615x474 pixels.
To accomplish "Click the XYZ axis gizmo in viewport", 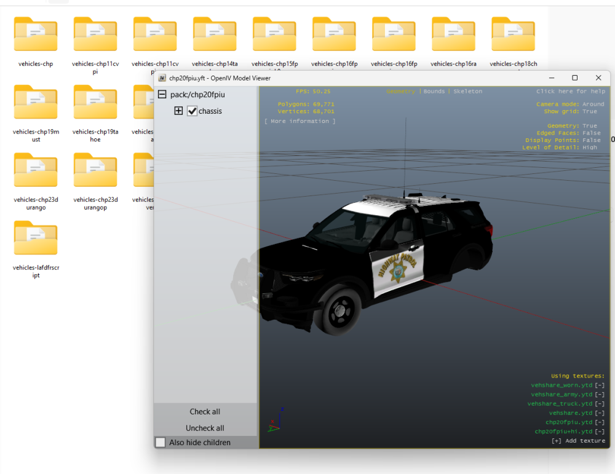I will (276, 420).
